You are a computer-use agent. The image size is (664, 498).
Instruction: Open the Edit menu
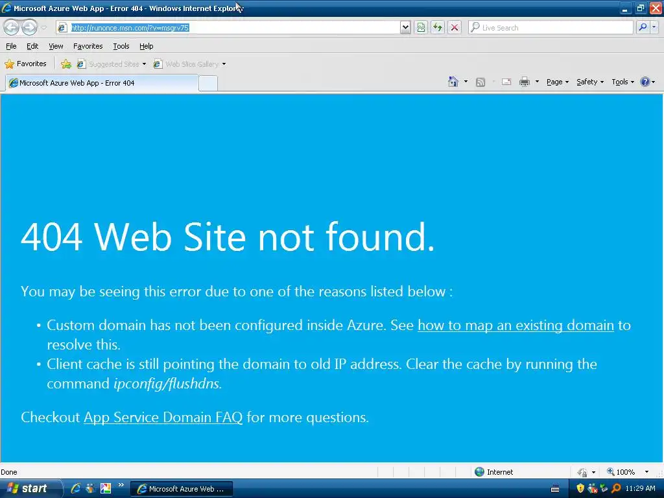pyautogui.click(x=32, y=46)
